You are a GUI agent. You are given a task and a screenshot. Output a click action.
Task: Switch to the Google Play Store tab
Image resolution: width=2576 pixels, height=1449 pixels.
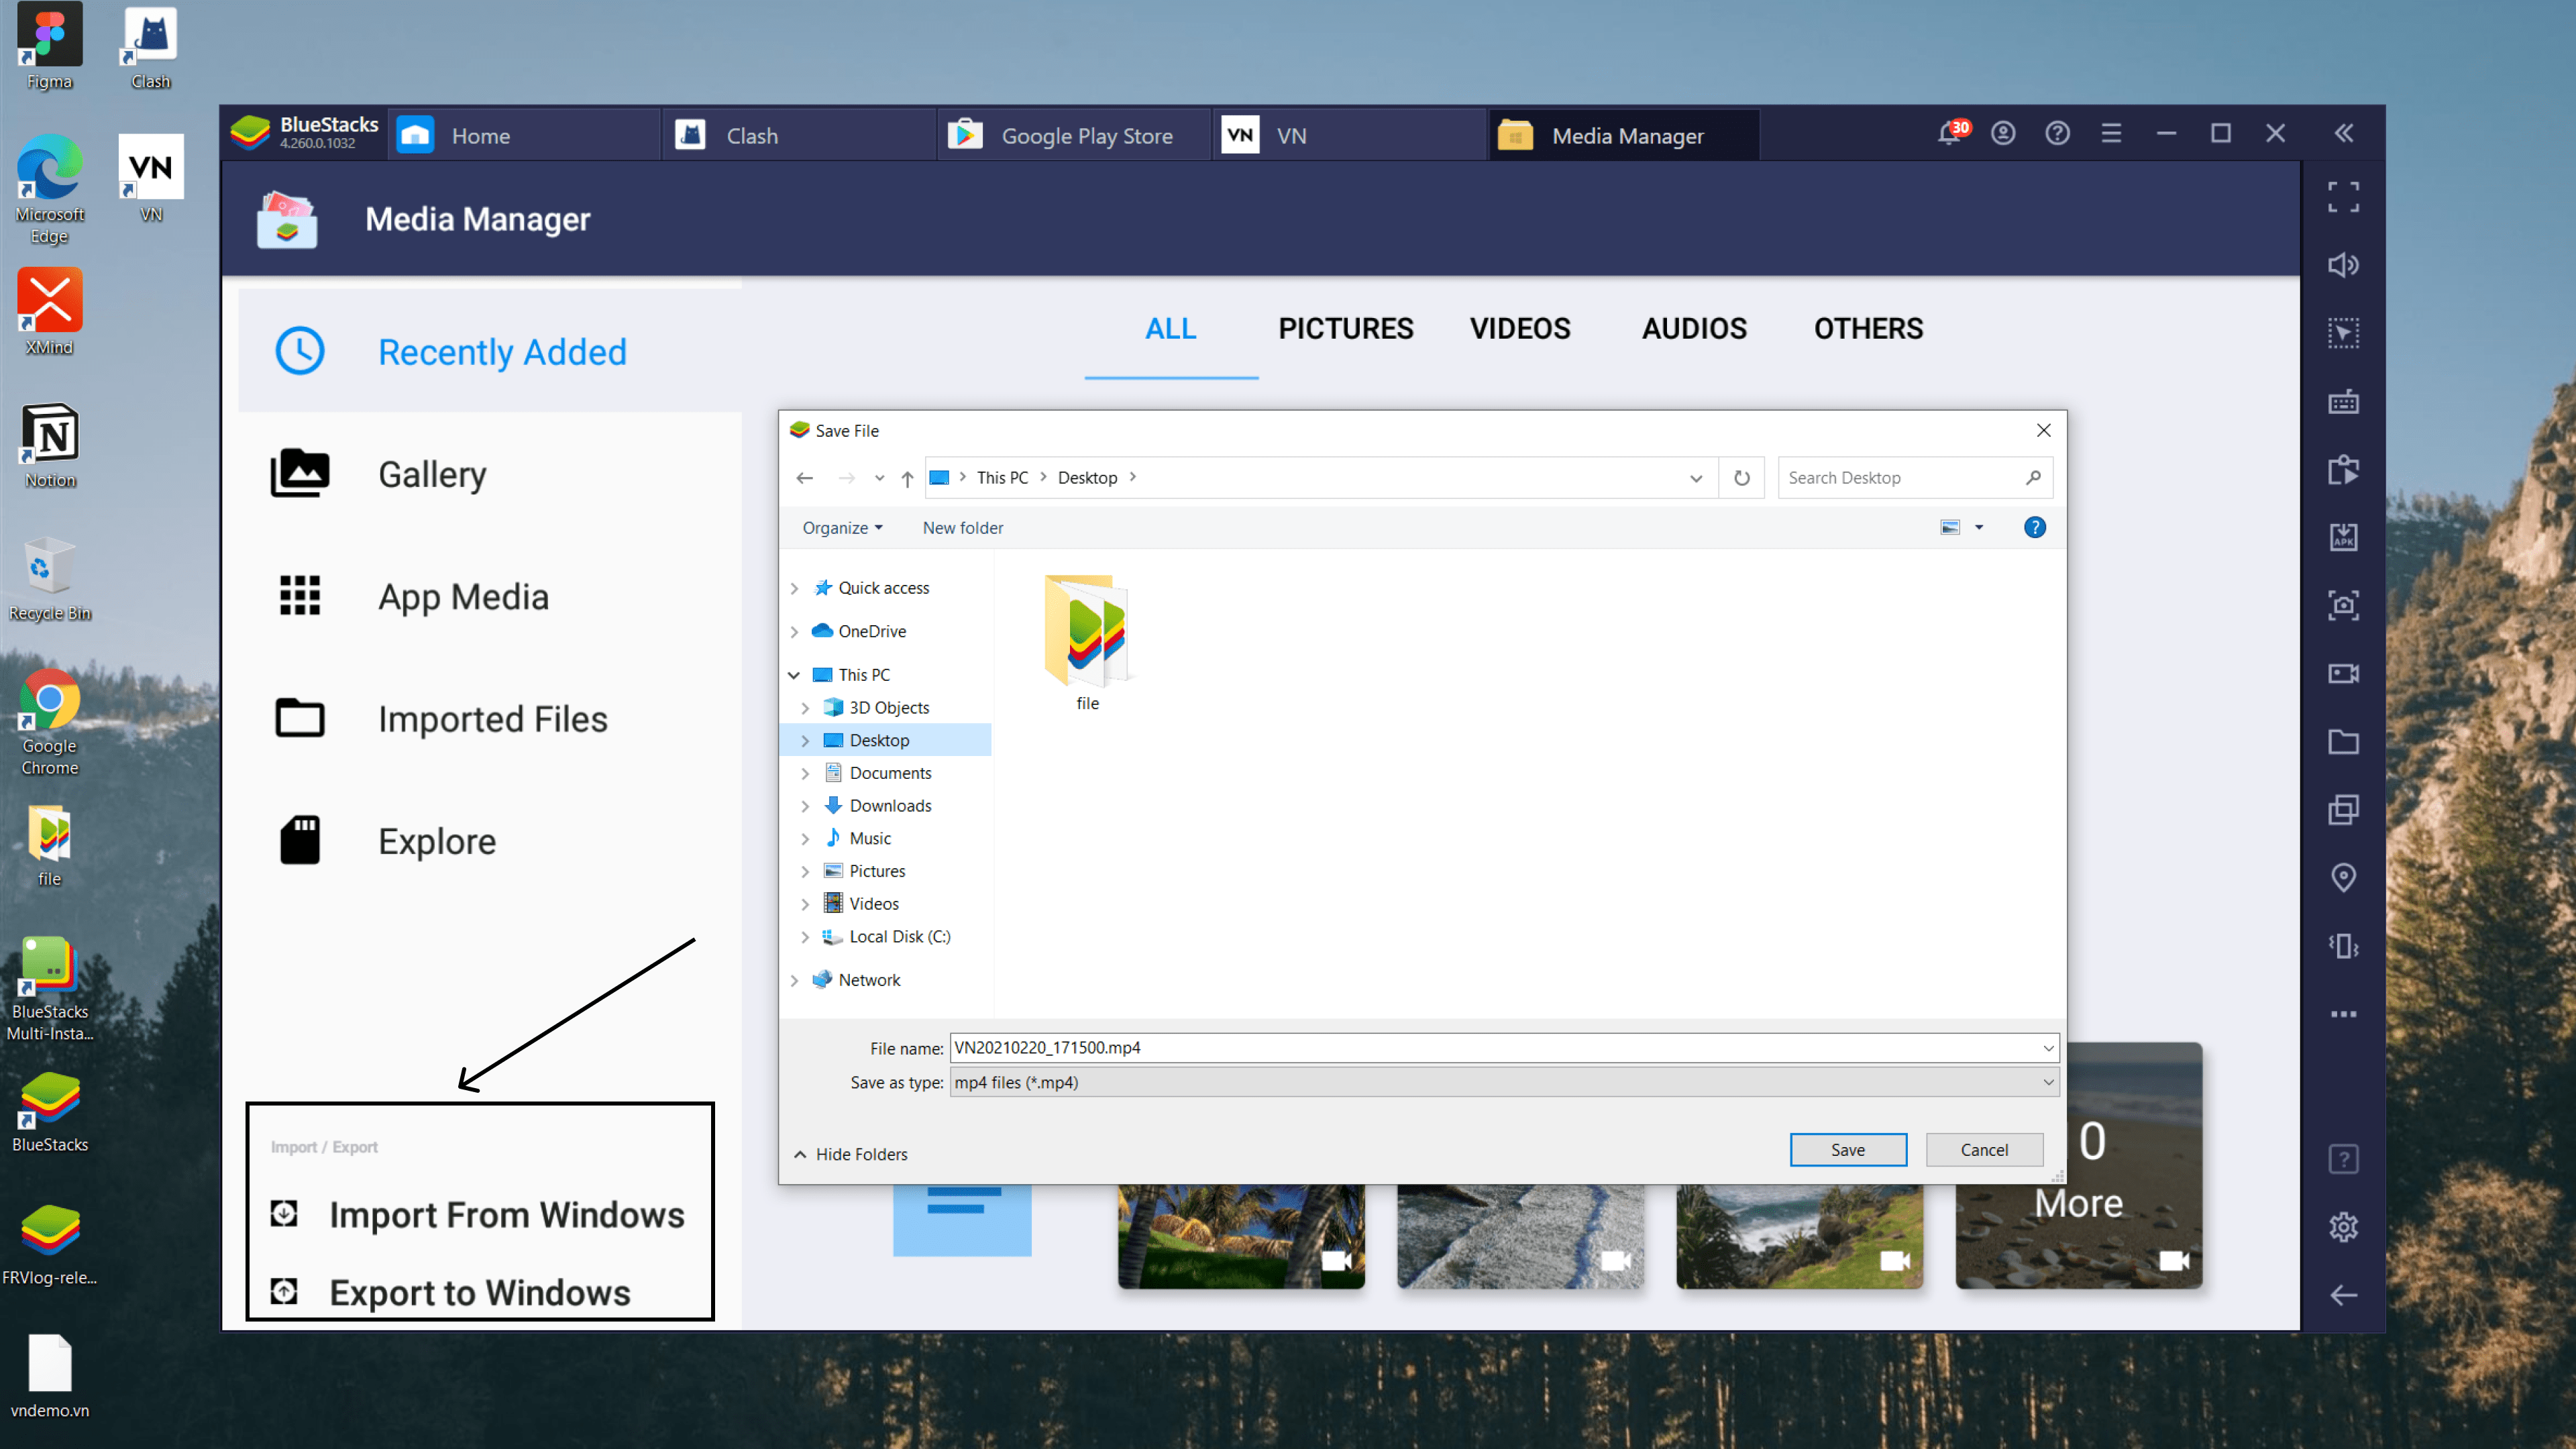point(1087,134)
